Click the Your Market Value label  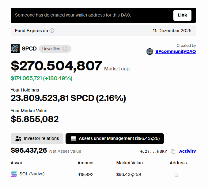pos(29,111)
